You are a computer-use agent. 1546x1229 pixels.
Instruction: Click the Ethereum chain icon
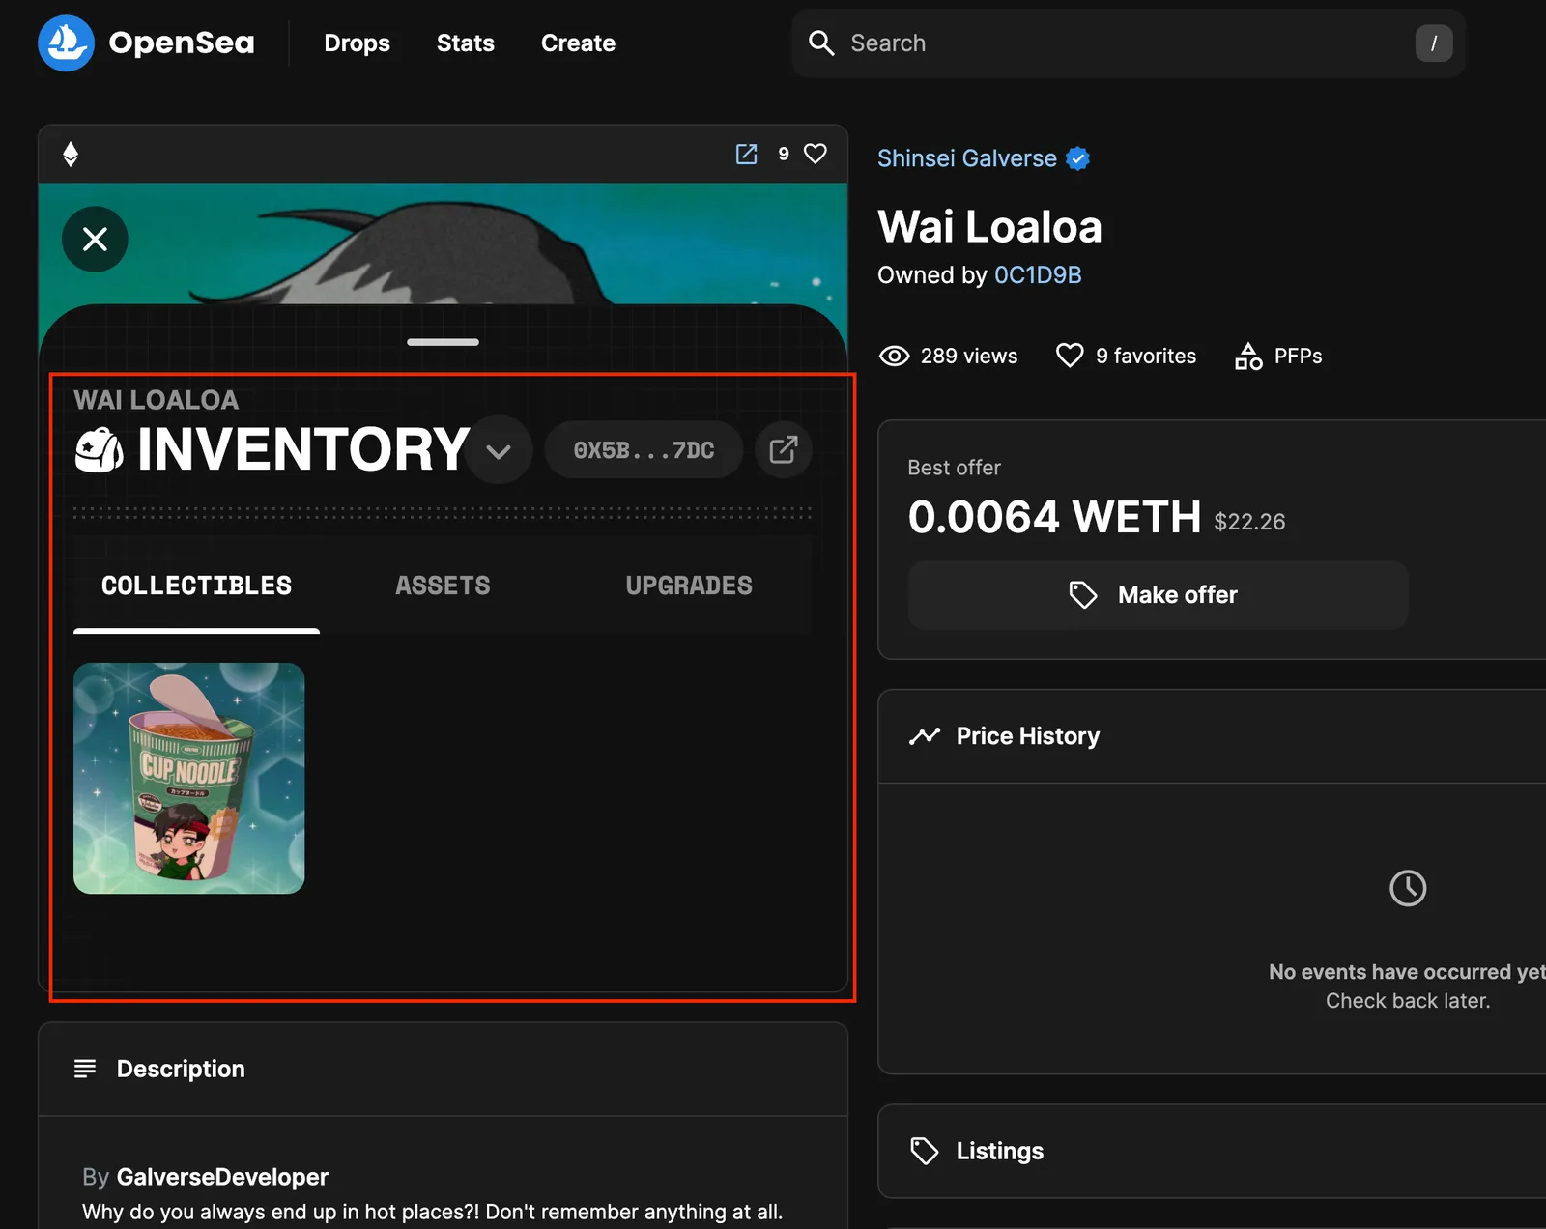pos(71,155)
